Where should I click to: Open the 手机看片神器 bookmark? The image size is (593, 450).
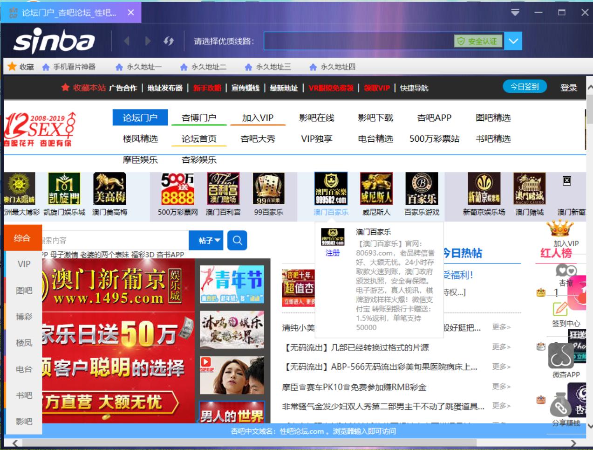[x=69, y=67]
